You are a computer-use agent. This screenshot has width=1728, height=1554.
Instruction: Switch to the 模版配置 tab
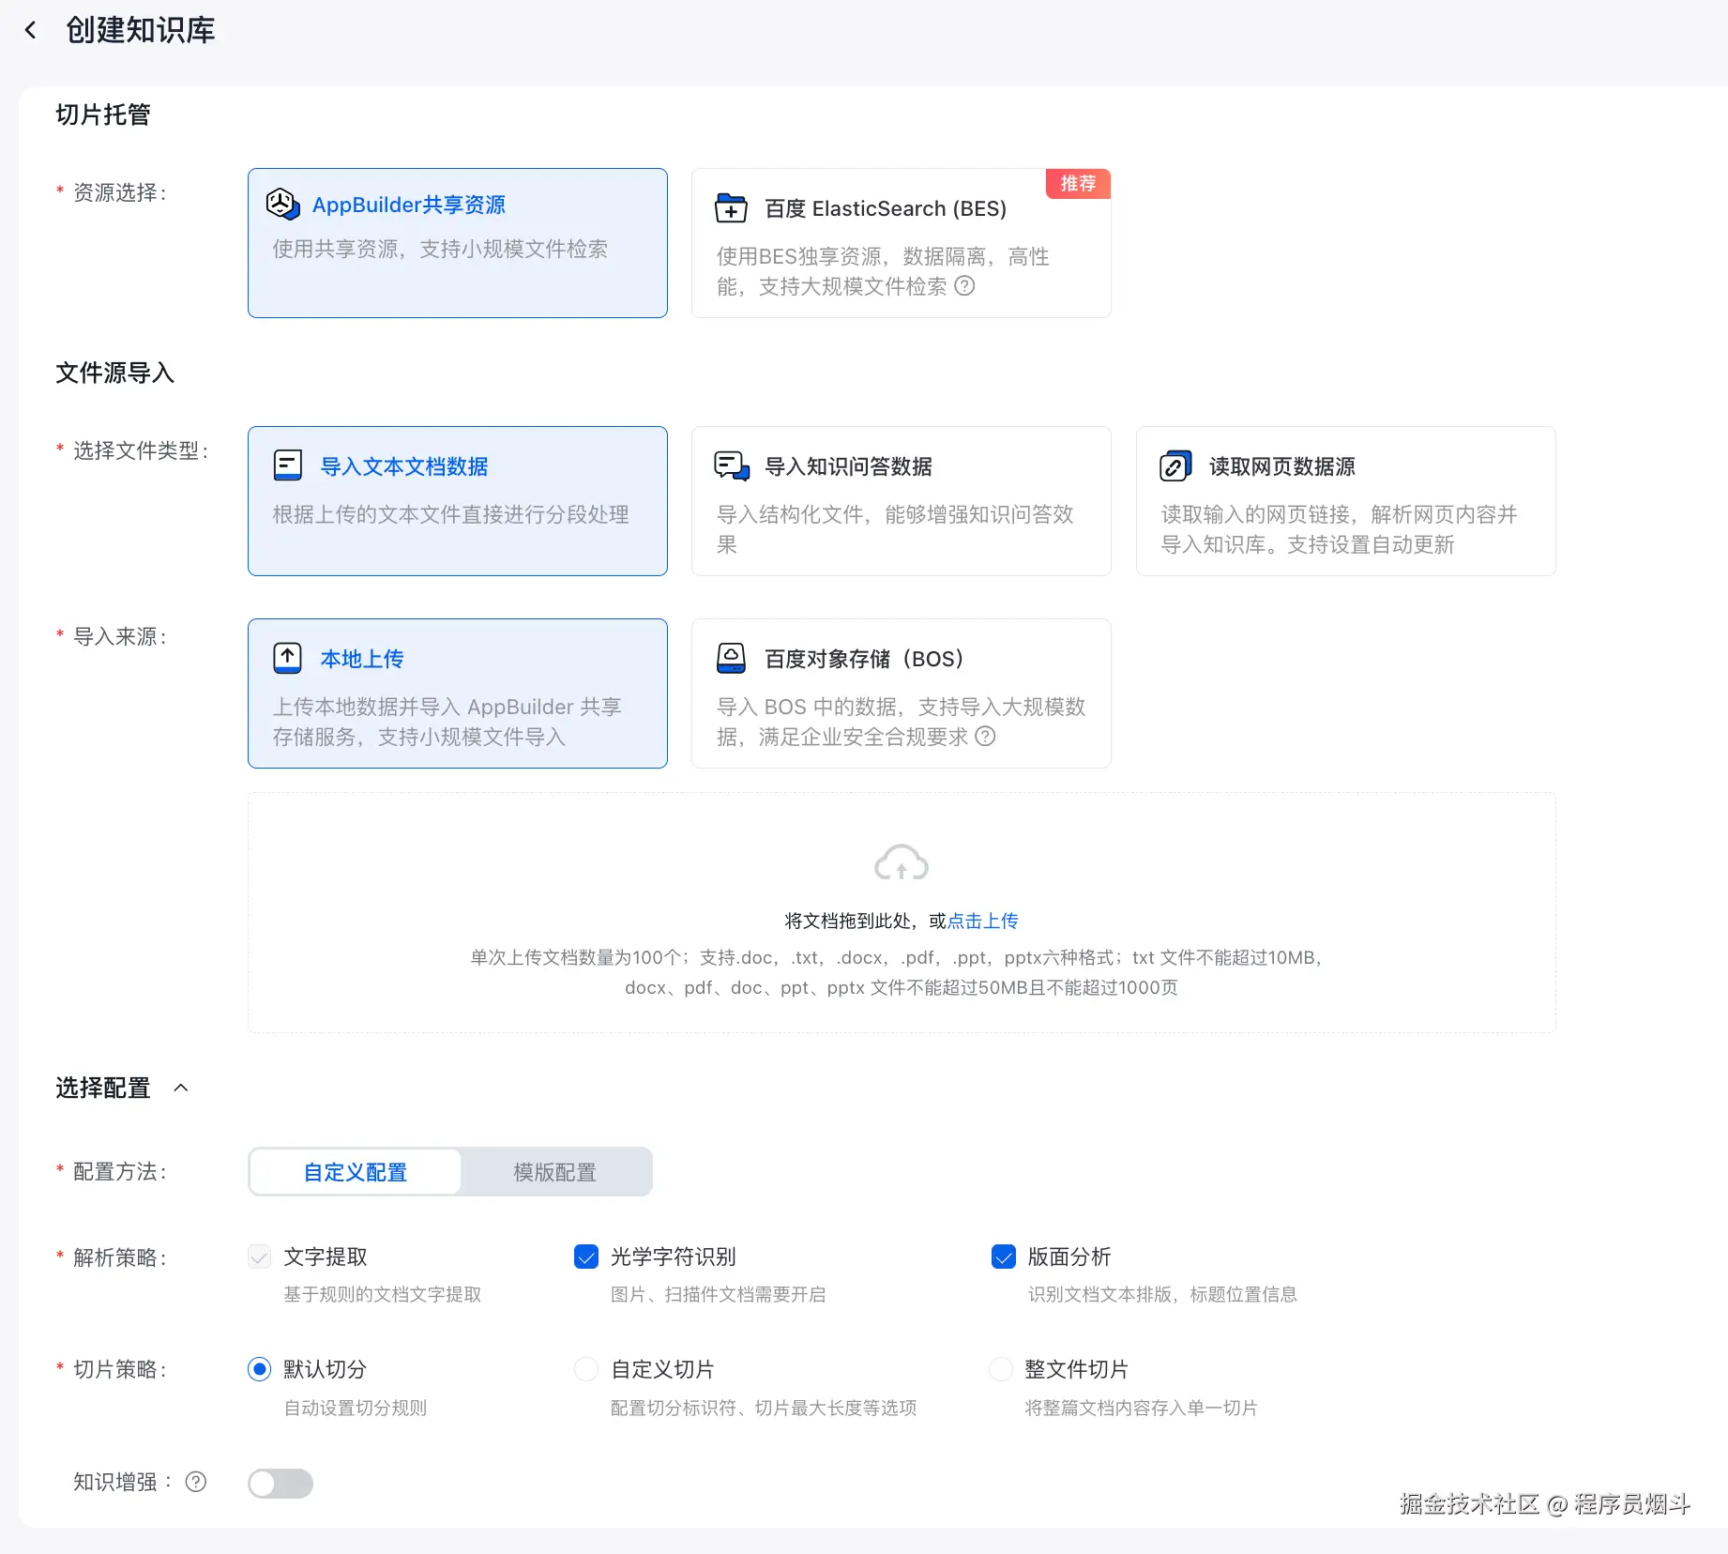tap(555, 1172)
